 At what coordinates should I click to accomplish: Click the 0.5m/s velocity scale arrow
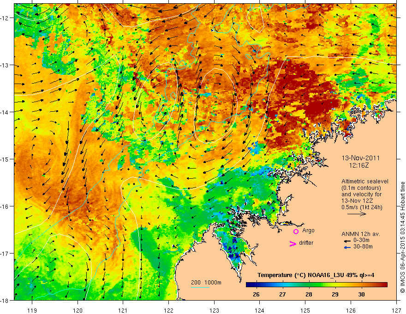point(357,214)
